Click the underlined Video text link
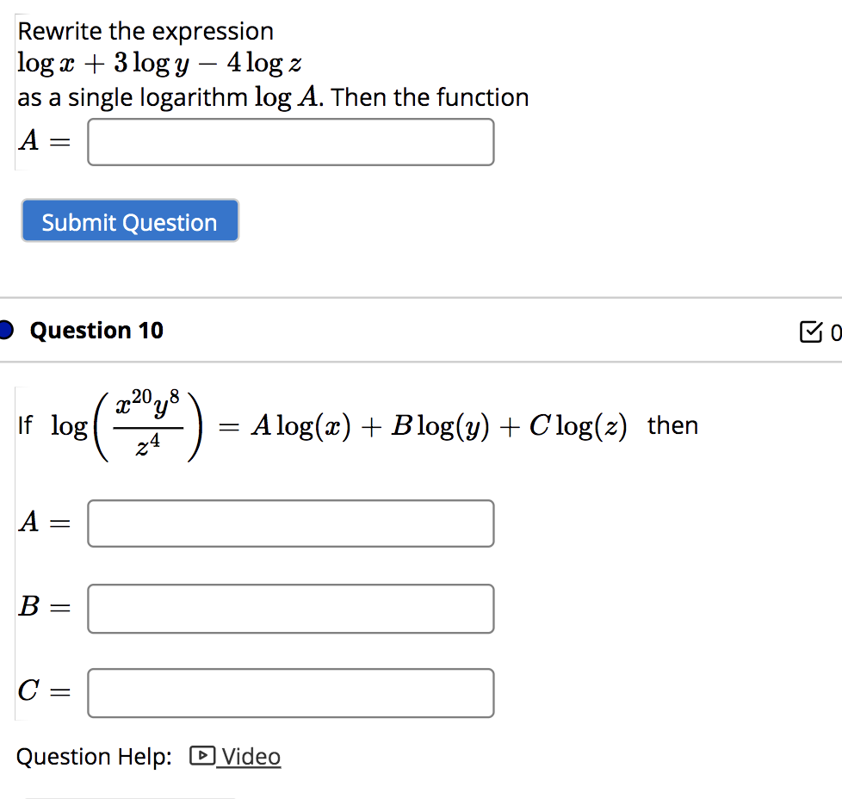Image resolution: width=842 pixels, height=799 pixels. tap(250, 756)
